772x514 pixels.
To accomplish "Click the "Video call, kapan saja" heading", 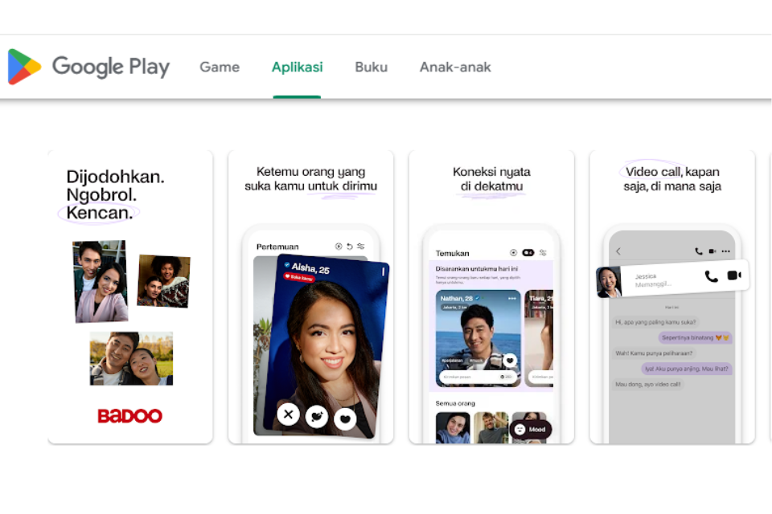I will [x=672, y=179].
